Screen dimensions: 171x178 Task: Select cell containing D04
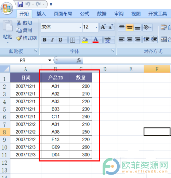pyautogui.click(x=55, y=155)
